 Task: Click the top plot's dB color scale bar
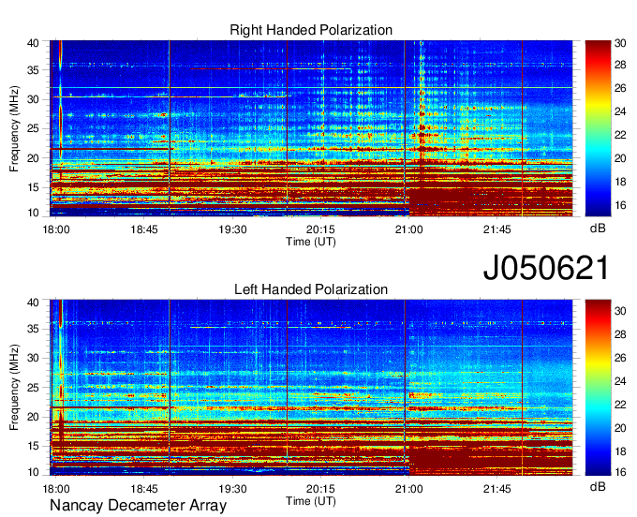coord(598,128)
